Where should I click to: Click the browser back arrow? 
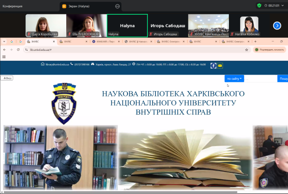pyautogui.click(x=5, y=50)
